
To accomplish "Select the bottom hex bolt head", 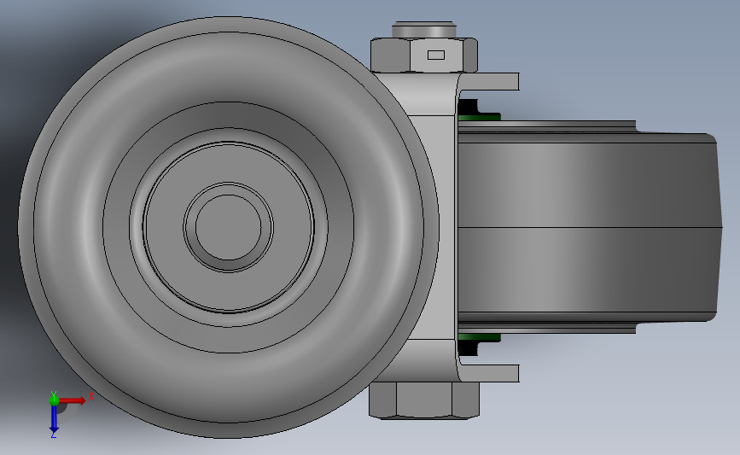I will pos(424,400).
